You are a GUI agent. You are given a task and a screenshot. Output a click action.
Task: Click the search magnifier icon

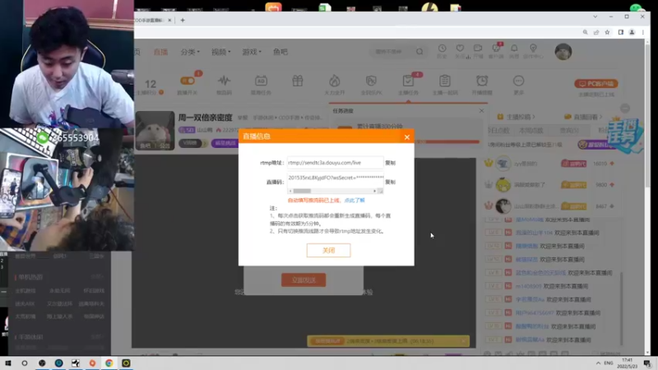pos(419,52)
